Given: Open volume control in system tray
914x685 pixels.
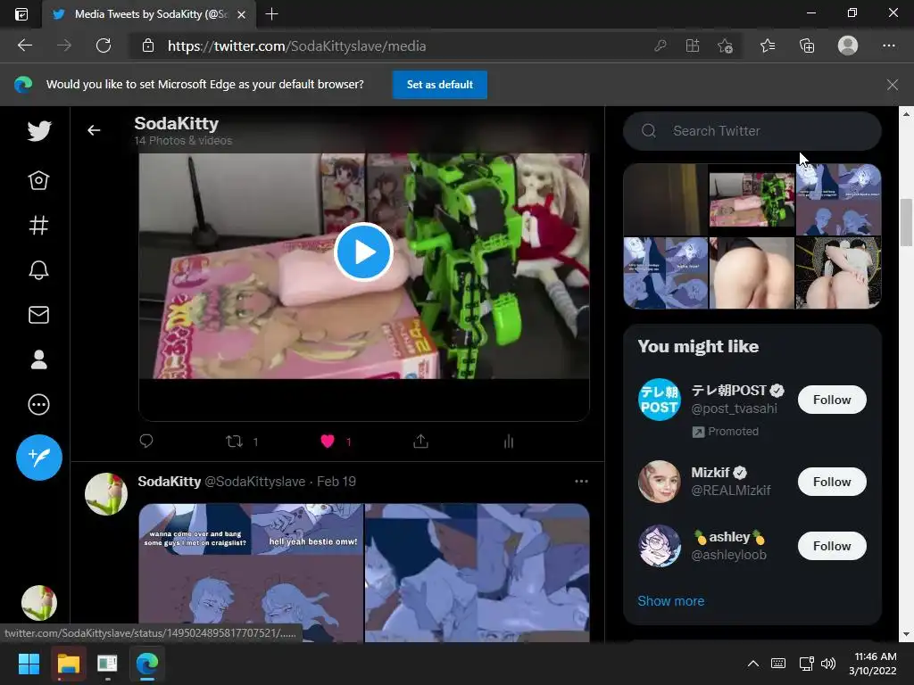Looking at the screenshot, I should (827, 664).
